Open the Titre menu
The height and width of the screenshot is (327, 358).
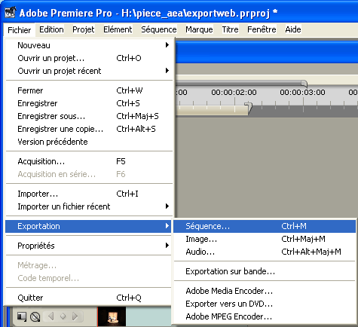pos(230,29)
